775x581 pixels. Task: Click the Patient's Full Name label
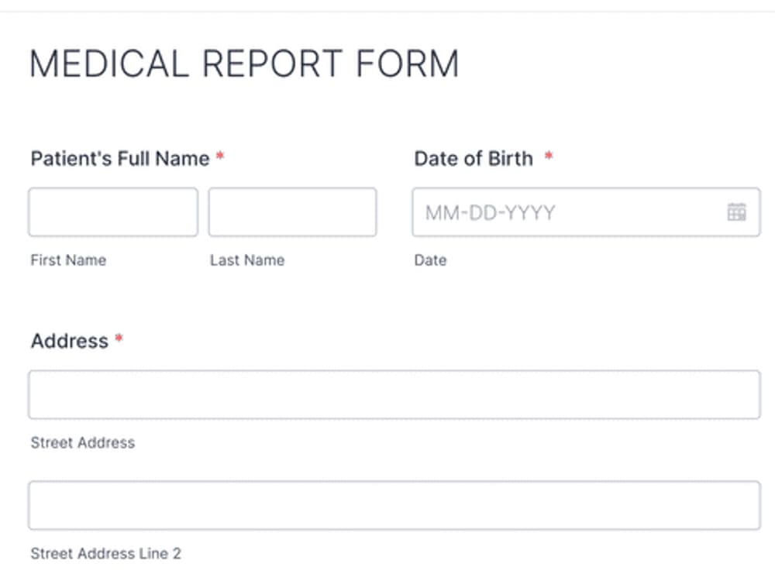117,158
